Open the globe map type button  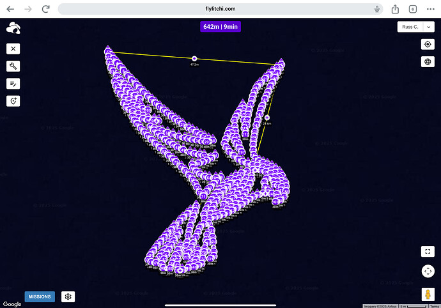tap(428, 61)
